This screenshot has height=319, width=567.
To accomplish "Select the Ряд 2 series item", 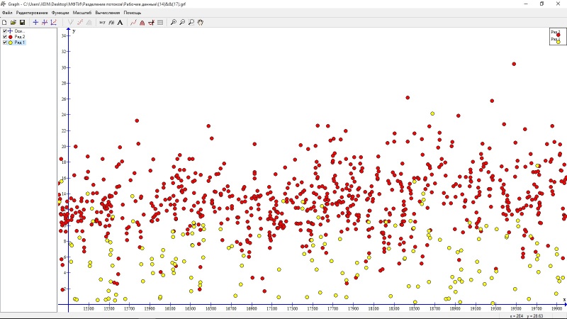I will 20,37.
